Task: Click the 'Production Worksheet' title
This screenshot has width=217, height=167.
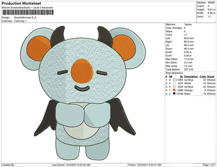Action: click(x=22, y=3)
